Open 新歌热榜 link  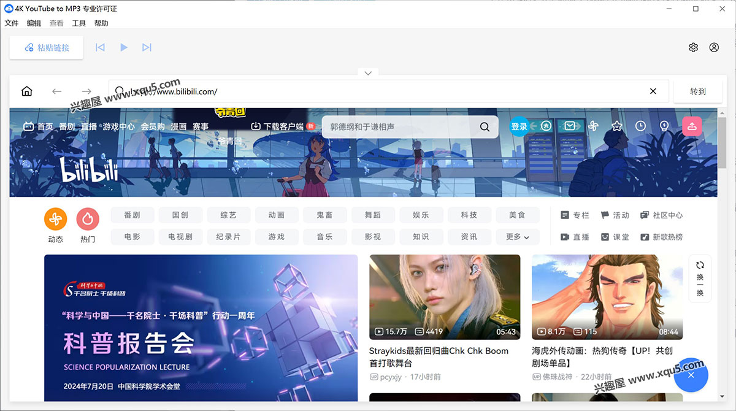(661, 237)
